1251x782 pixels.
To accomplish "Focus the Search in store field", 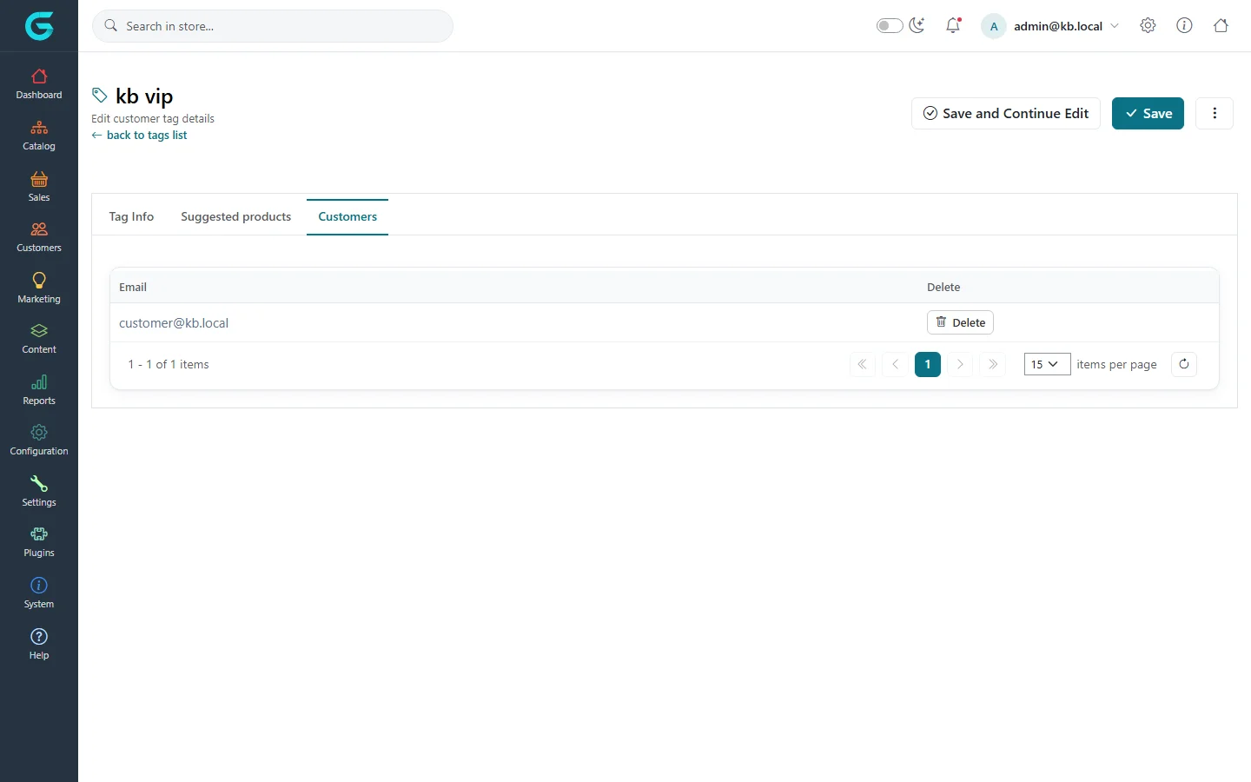I will click(x=273, y=26).
